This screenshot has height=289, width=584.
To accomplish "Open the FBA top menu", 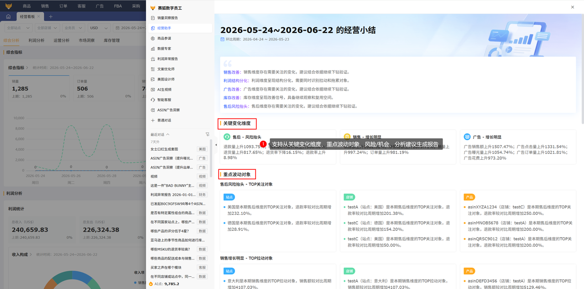I will tap(118, 6).
